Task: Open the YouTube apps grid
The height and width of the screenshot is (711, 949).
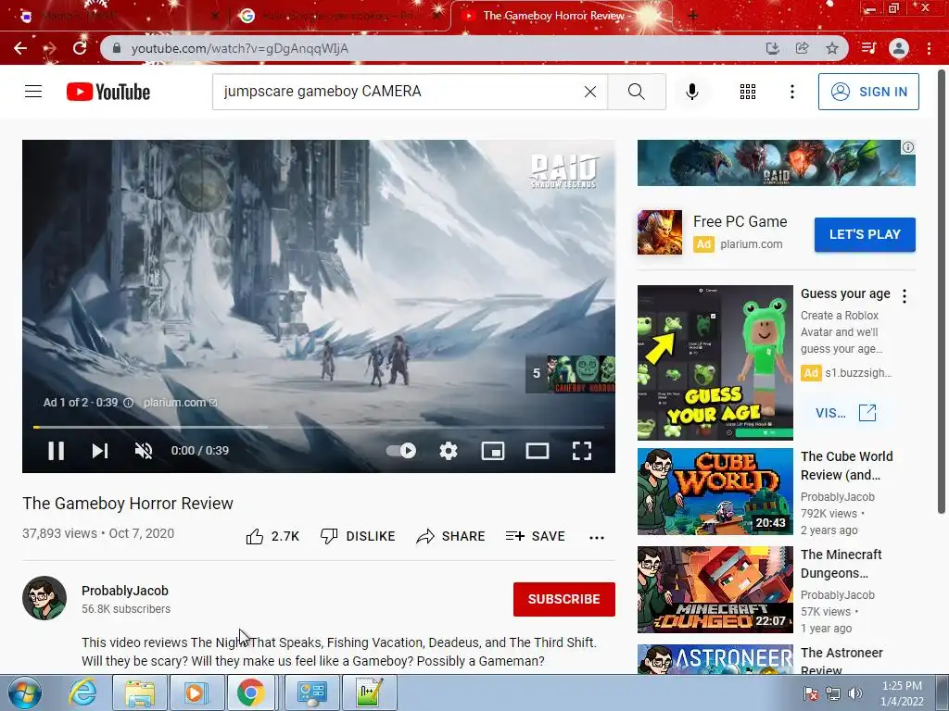Action: click(x=748, y=92)
